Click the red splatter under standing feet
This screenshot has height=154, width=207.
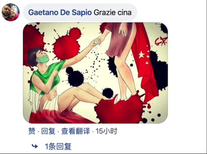(x=119, y=110)
